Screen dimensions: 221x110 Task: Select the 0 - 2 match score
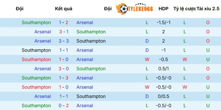point(64,106)
